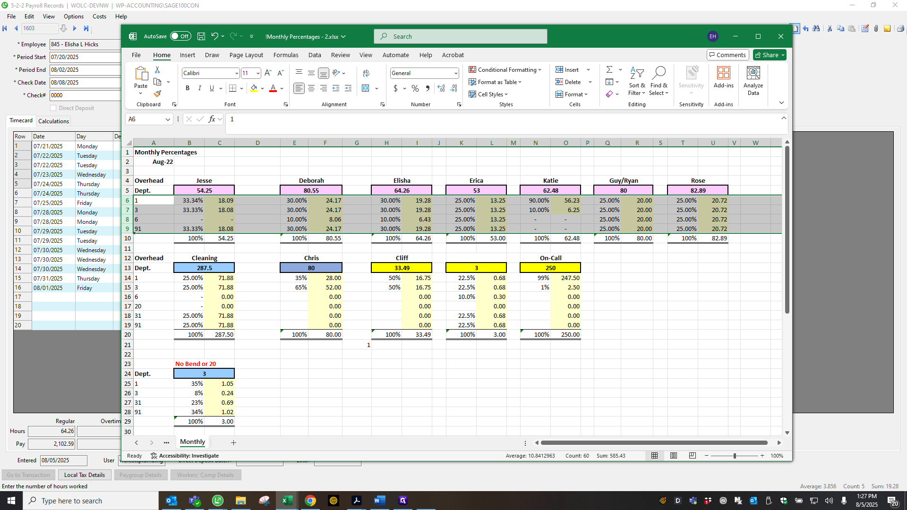Click the Cut scissors icon in Clipboard group
This screenshot has height=510, width=907.
[x=157, y=70]
